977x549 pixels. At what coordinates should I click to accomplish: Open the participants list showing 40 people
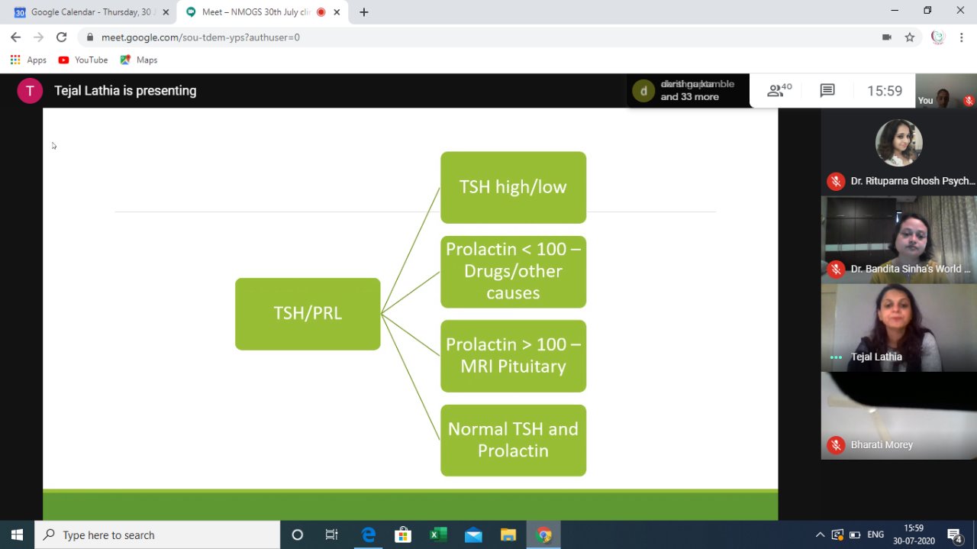[779, 91]
